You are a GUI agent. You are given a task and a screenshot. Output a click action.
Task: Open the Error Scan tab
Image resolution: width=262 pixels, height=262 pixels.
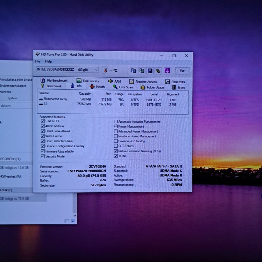click(x=123, y=87)
